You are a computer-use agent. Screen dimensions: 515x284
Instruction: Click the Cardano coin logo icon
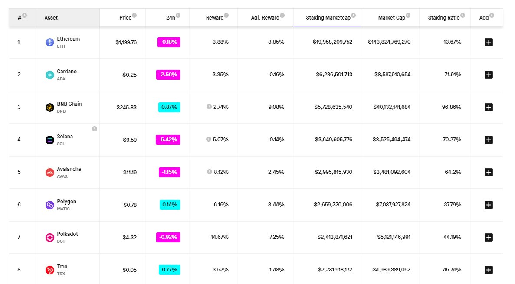(50, 75)
